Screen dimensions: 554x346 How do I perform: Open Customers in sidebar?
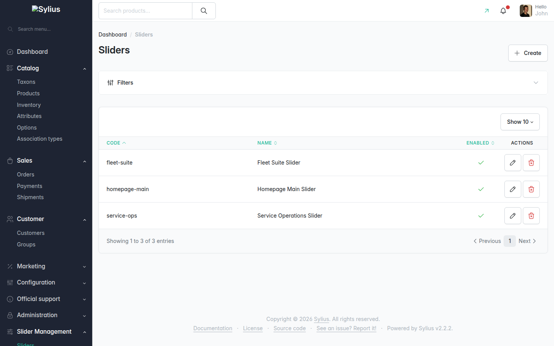pyautogui.click(x=31, y=233)
